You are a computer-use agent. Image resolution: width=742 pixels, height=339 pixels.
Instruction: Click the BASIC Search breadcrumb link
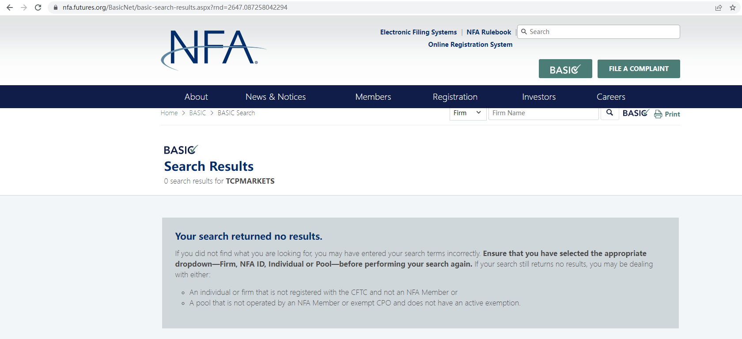click(x=236, y=113)
